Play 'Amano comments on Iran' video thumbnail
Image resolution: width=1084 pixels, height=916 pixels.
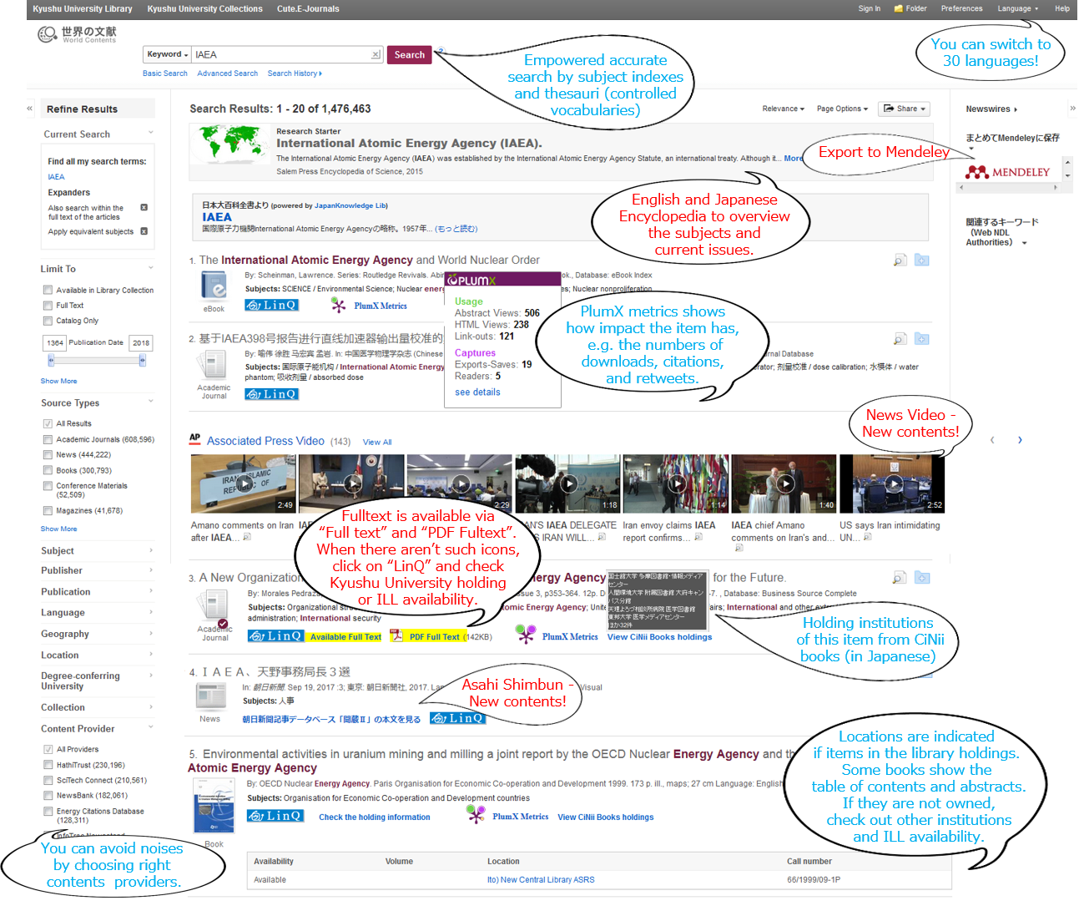pos(244,483)
